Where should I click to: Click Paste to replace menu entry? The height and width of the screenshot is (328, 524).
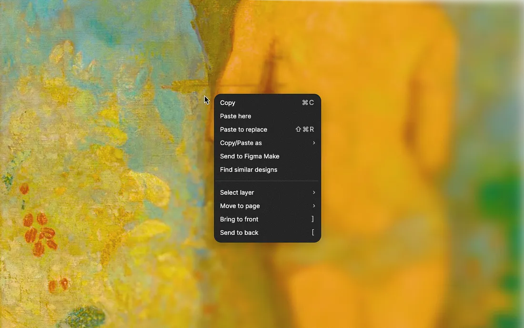point(267,129)
